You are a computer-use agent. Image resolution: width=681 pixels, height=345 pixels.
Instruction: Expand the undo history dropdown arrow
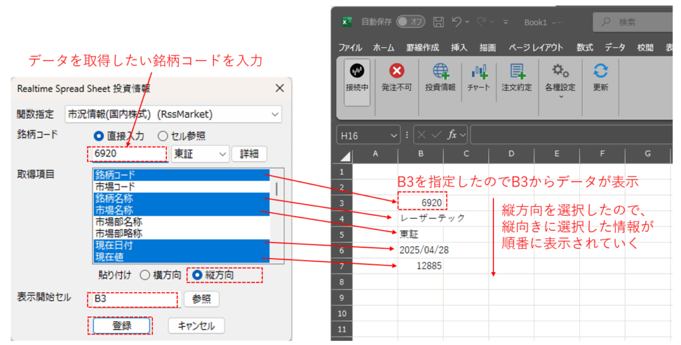coord(468,22)
